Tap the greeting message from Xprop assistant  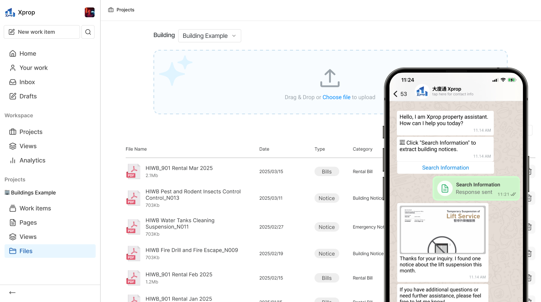[445, 123]
